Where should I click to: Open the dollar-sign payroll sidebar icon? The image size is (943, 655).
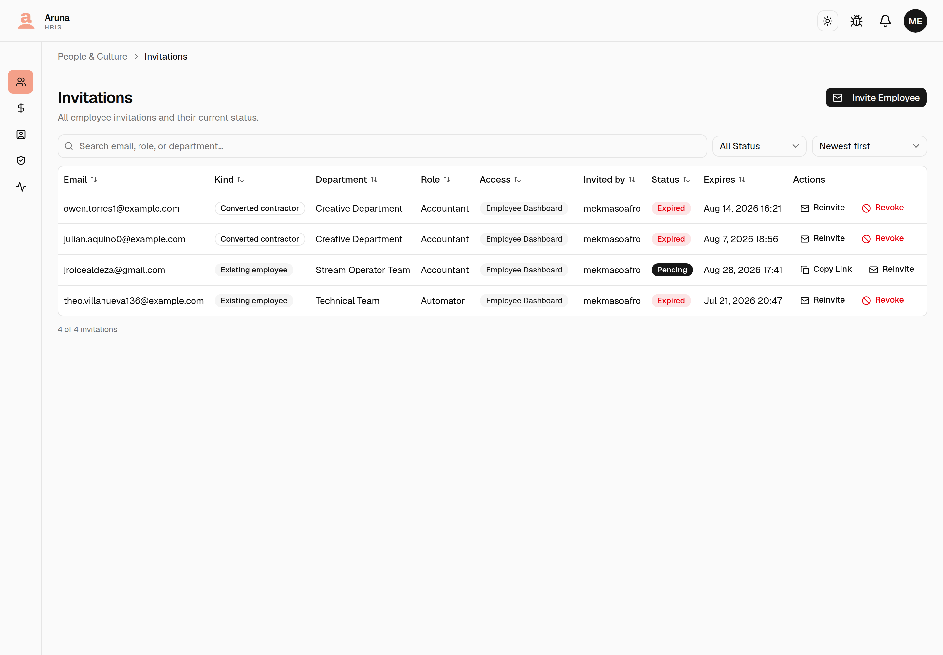(x=21, y=108)
